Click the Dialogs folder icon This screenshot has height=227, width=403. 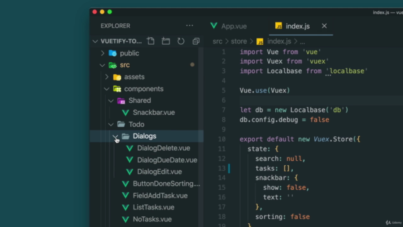pyautogui.click(x=125, y=136)
